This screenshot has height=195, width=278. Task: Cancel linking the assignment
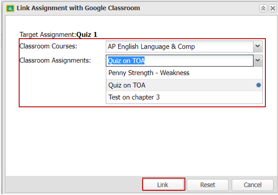click(x=252, y=185)
